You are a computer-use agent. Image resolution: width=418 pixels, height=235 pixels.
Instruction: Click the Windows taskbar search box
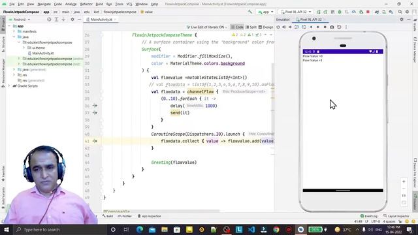coord(59,229)
